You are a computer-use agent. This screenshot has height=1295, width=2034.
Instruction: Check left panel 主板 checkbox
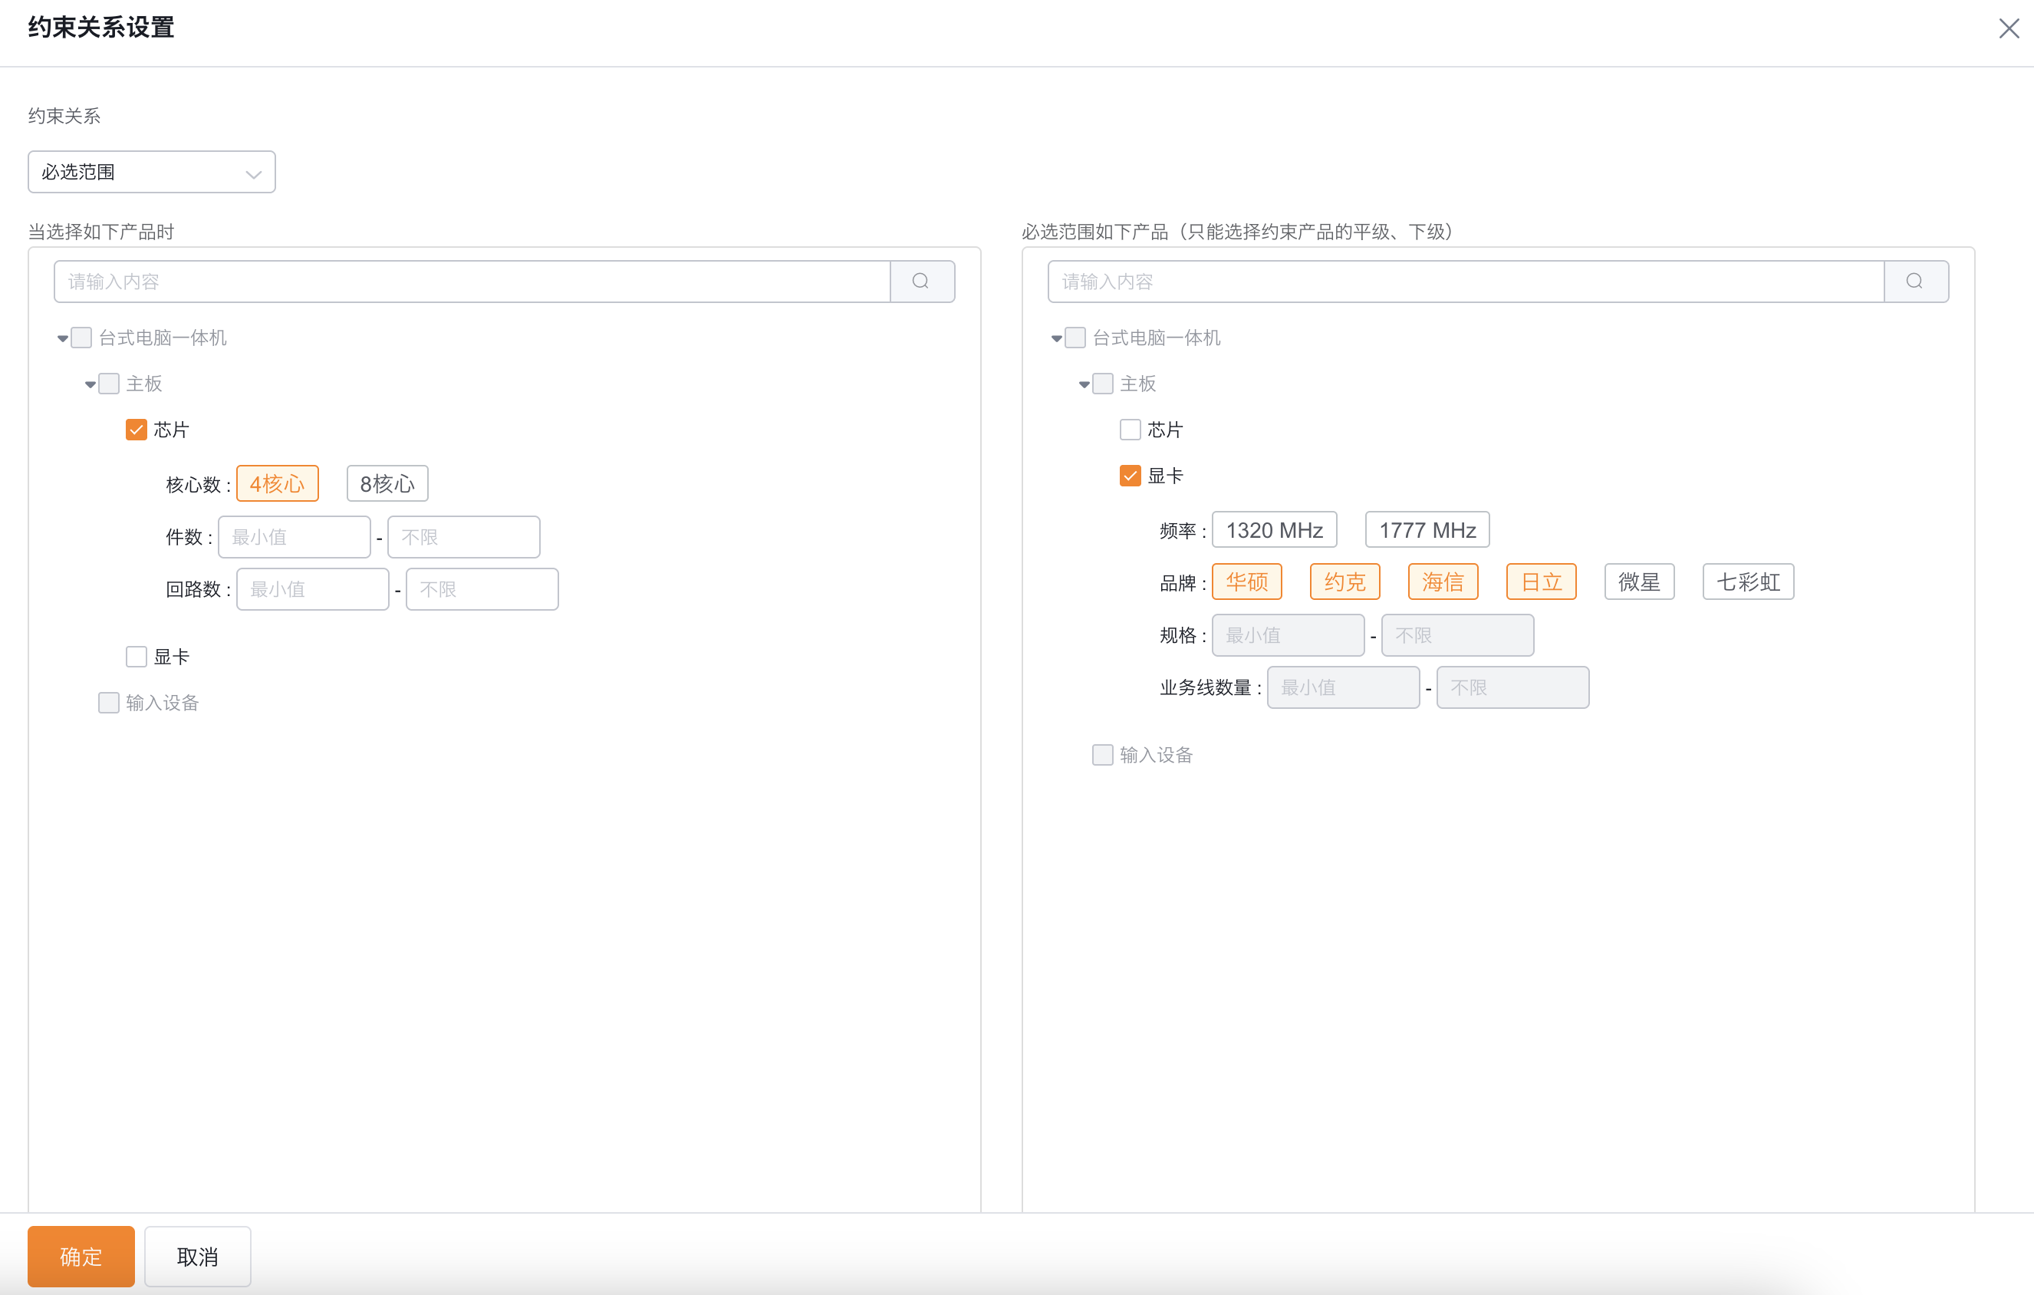[109, 384]
